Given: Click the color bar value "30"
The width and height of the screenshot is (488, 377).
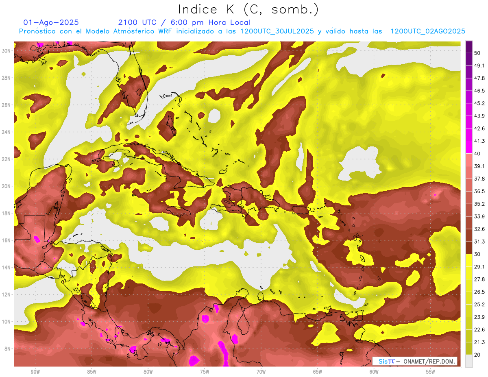Looking at the screenshot, I should 477,254.
